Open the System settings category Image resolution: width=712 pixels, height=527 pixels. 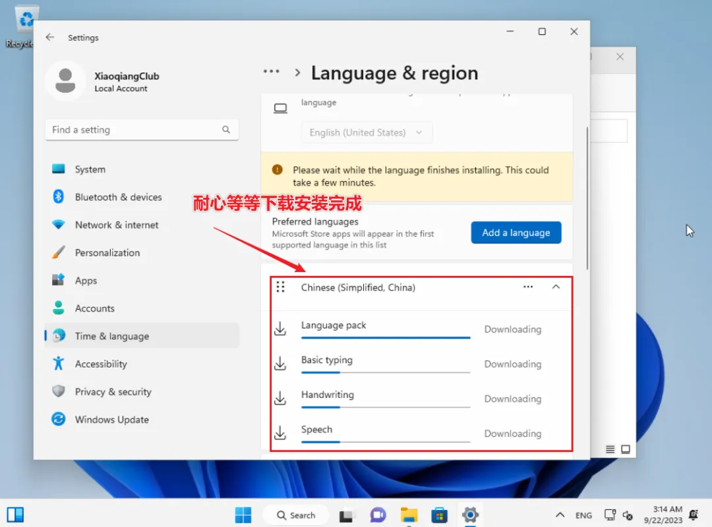[90, 169]
